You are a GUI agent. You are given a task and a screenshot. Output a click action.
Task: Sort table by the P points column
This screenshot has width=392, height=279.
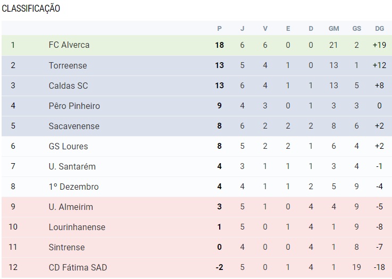(220, 29)
